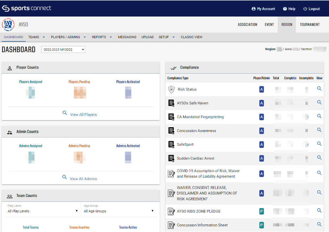
Task: Click the AYSO KIDS ZONE PLEDGE magnifier
Action: pos(319,211)
